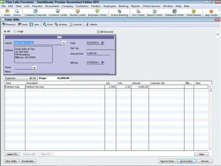Select the Credit radio button

point(15,31)
